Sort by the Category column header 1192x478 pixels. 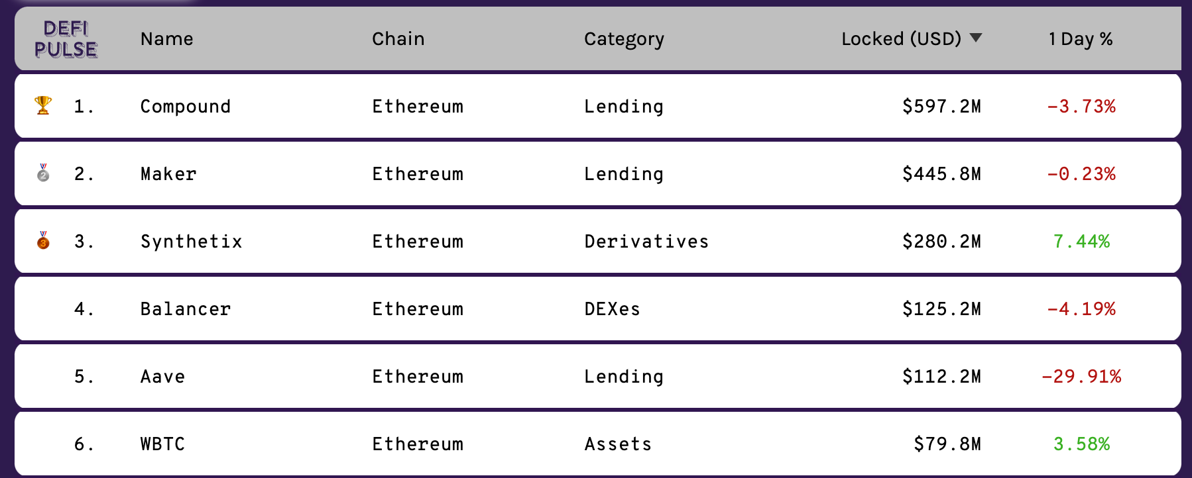pos(624,40)
